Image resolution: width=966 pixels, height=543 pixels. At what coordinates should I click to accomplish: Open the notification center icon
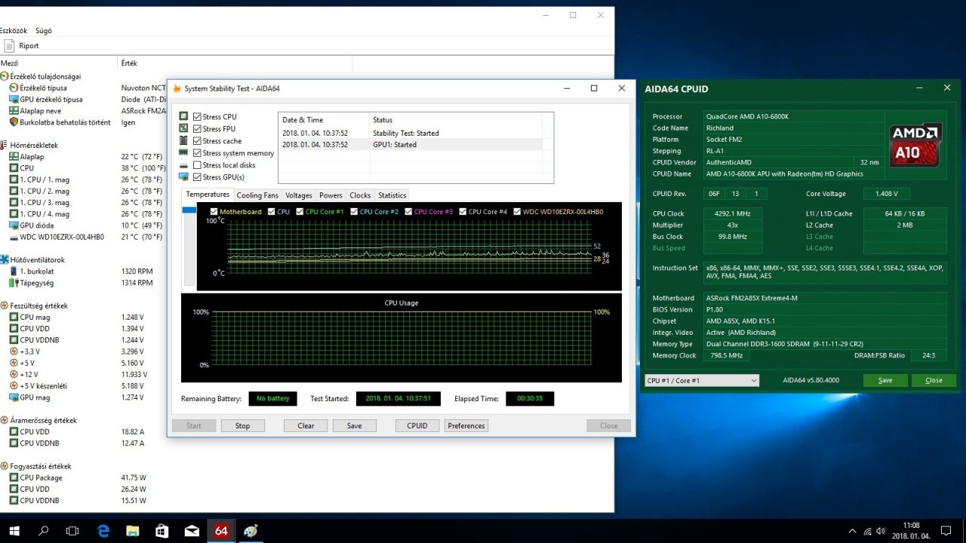(x=946, y=531)
